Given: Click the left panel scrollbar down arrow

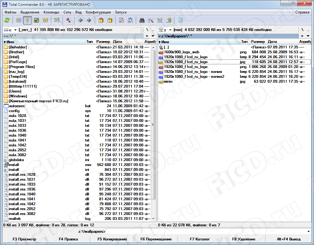Looking at the screenshot, I should (x=153, y=219).
